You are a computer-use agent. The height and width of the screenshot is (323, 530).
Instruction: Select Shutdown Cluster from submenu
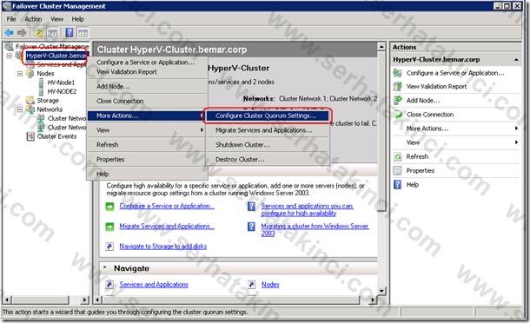tap(267, 145)
